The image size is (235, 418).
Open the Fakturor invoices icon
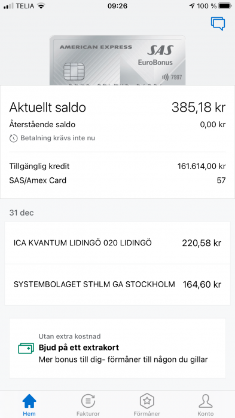click(x=88, y=401)
